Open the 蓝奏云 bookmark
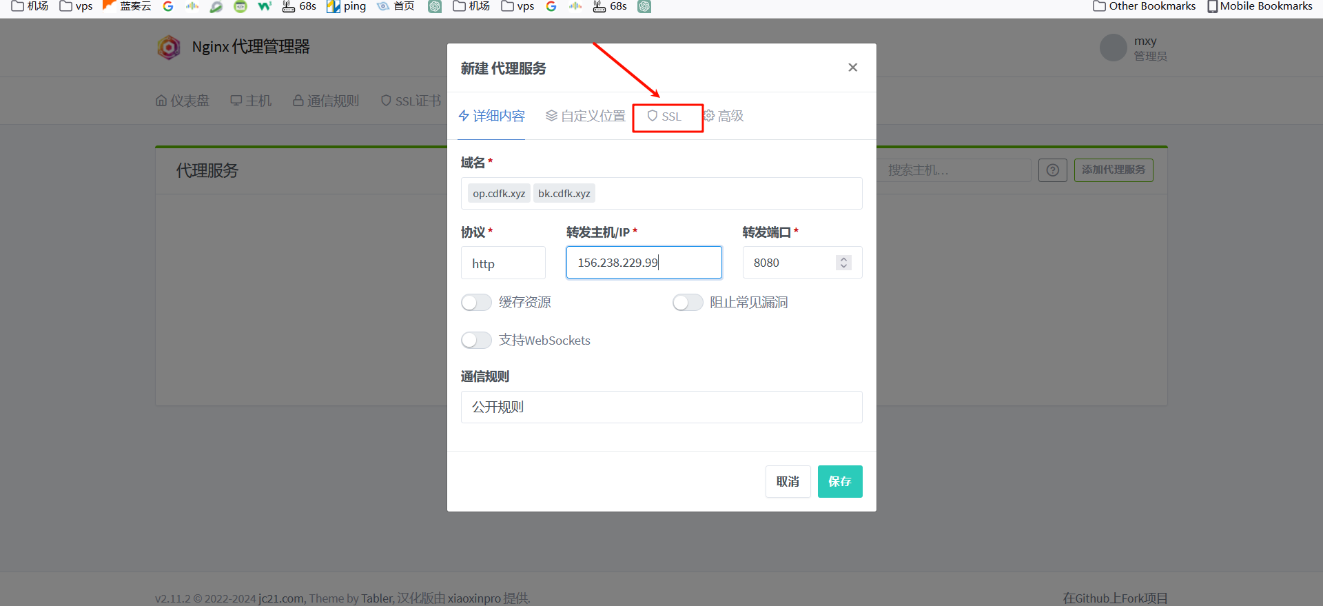 pyautogui.click(x=127, y=6)
